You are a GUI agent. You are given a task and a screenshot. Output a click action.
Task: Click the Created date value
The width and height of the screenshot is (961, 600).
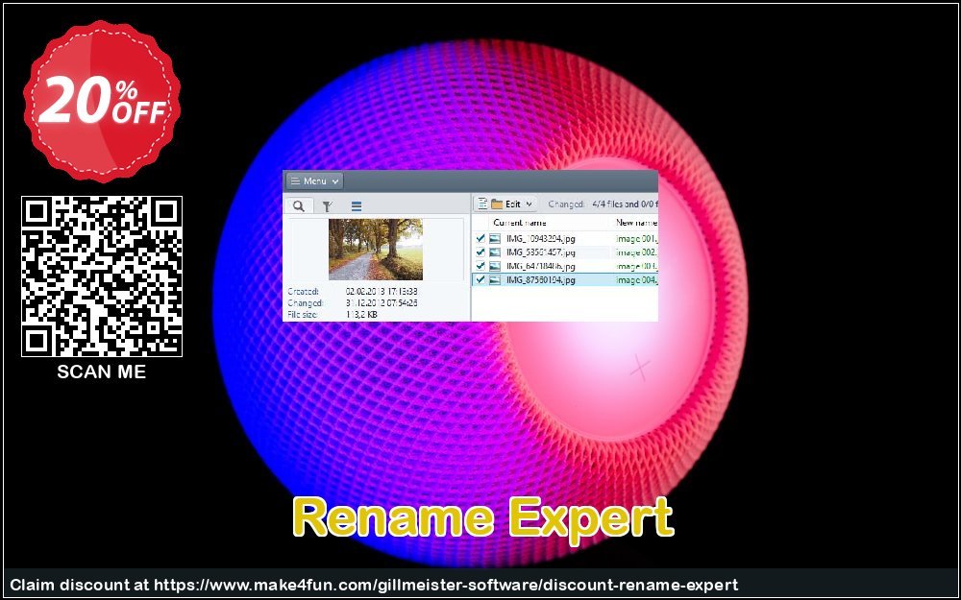click(x=382, y=292)
